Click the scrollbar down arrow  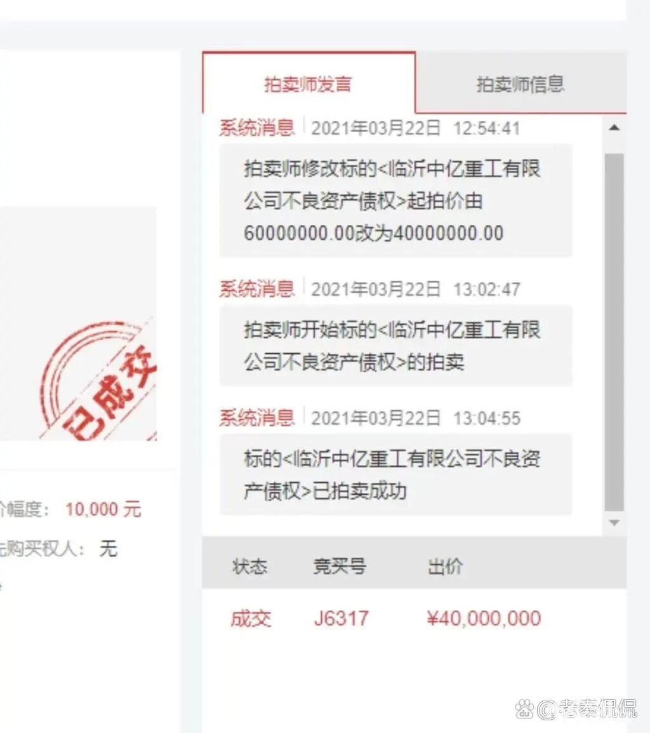pyautogui.click(x=614, y=522)
